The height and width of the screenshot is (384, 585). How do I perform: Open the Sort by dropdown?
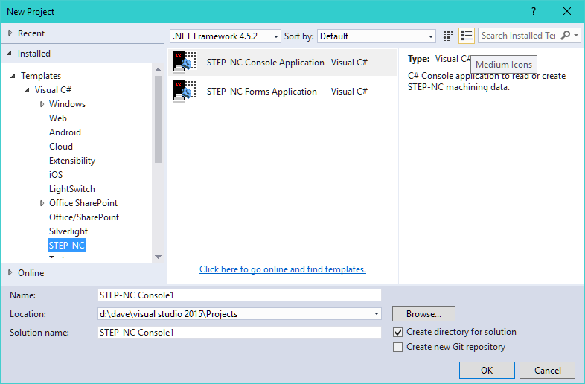tap(377, 36)
